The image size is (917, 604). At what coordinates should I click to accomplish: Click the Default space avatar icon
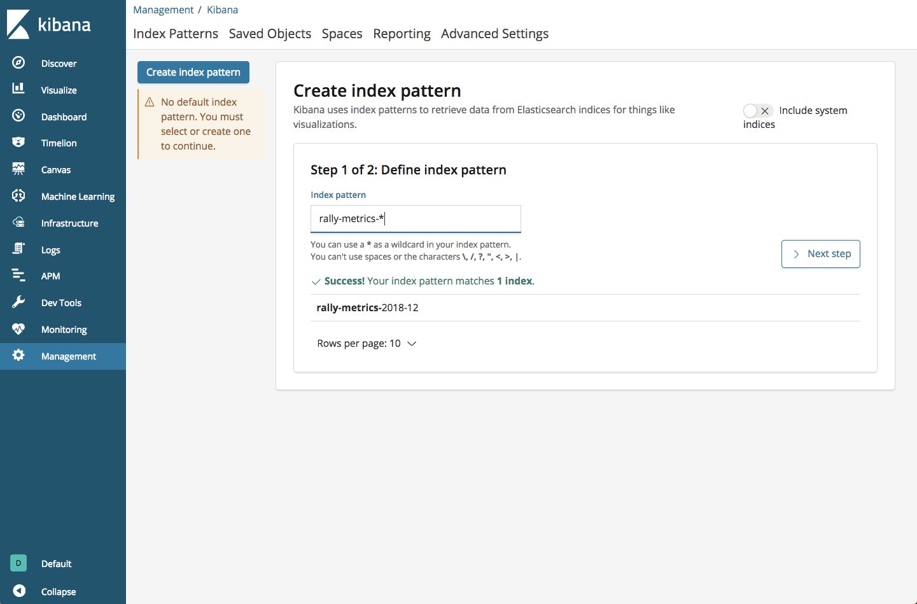coord(18,563)
